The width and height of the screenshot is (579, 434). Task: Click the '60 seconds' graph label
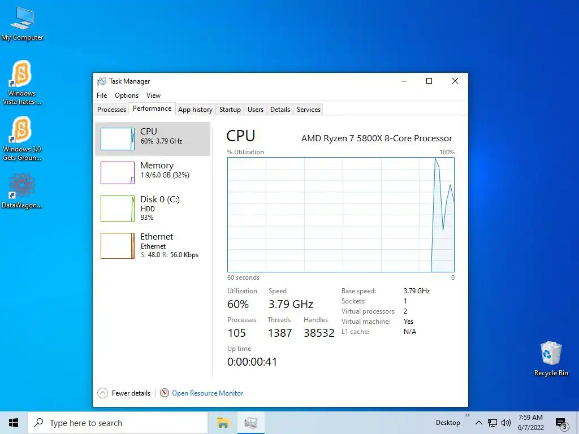[243, 277]
